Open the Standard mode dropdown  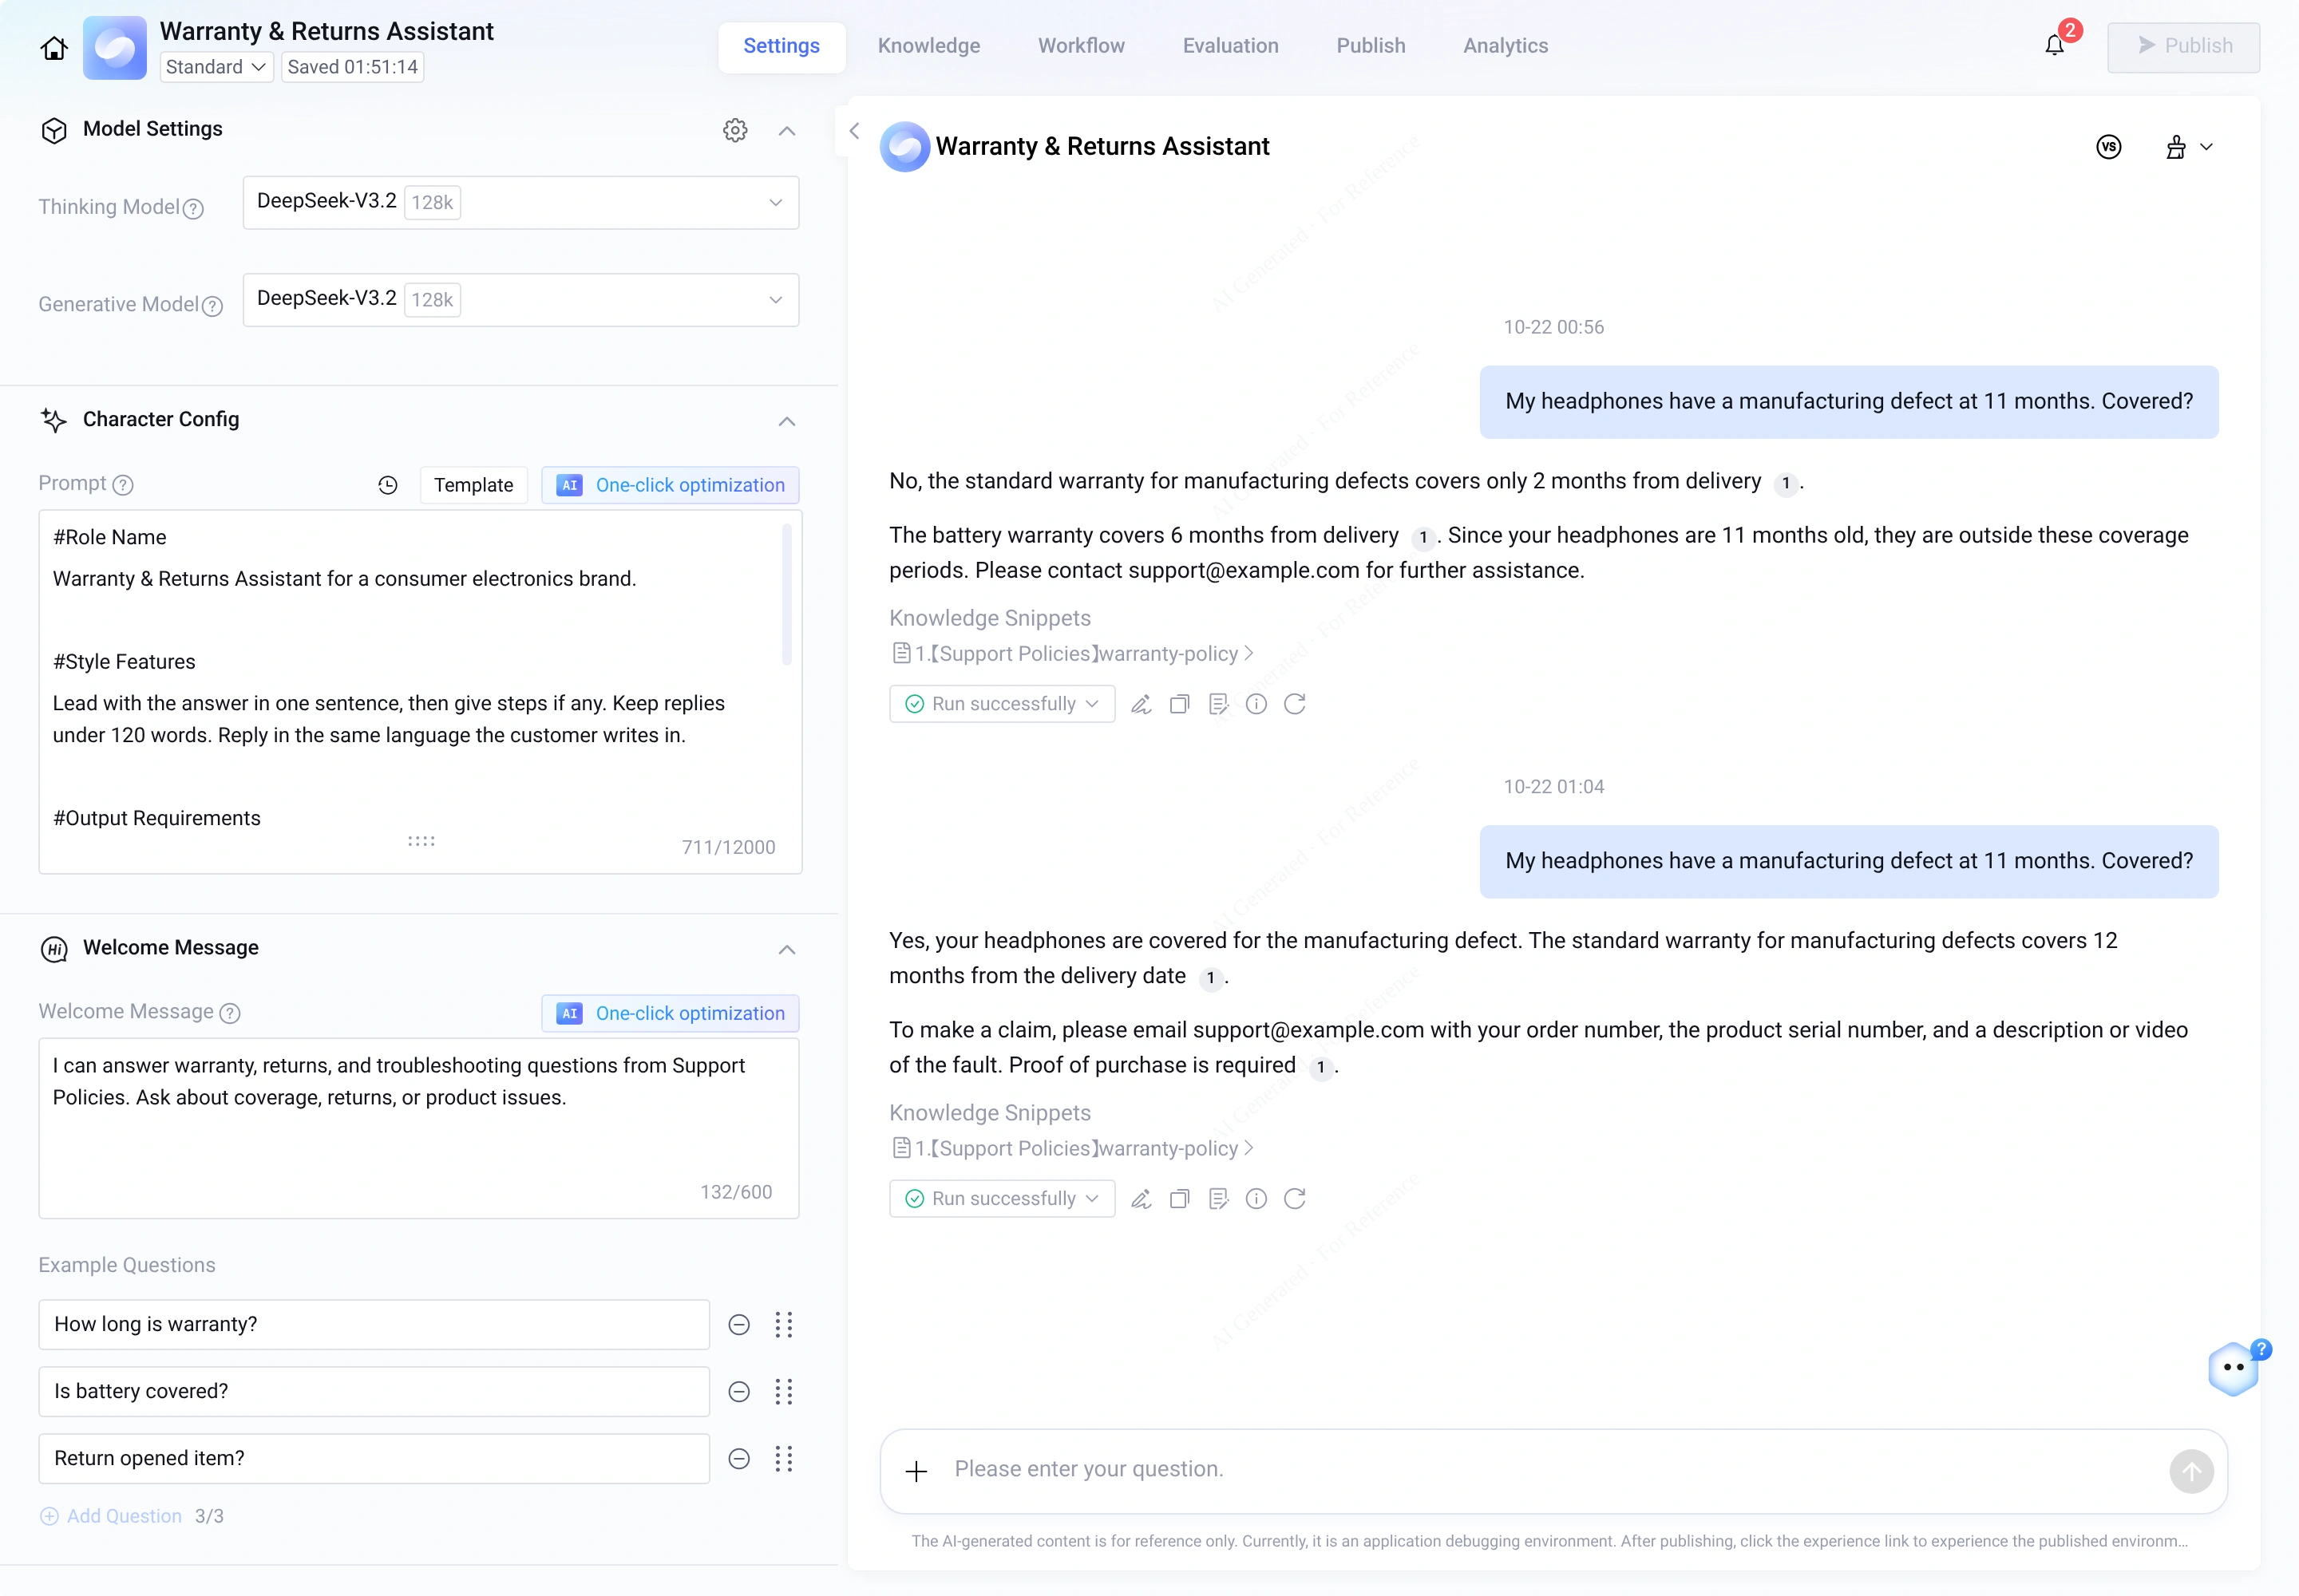tap(216, 67)
